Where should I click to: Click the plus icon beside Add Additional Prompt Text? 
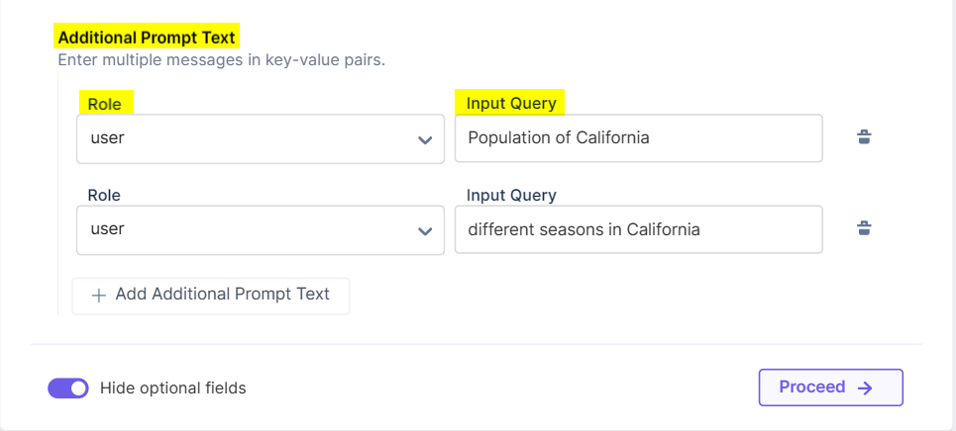pos(99,295)
